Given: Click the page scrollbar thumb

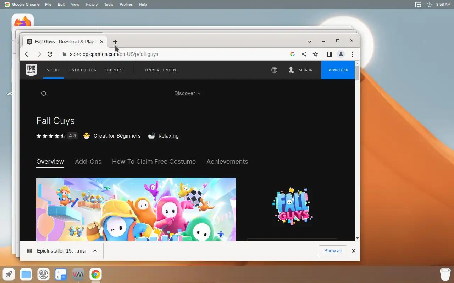Looking at the screenshot, I should click(x=357, y=73).
